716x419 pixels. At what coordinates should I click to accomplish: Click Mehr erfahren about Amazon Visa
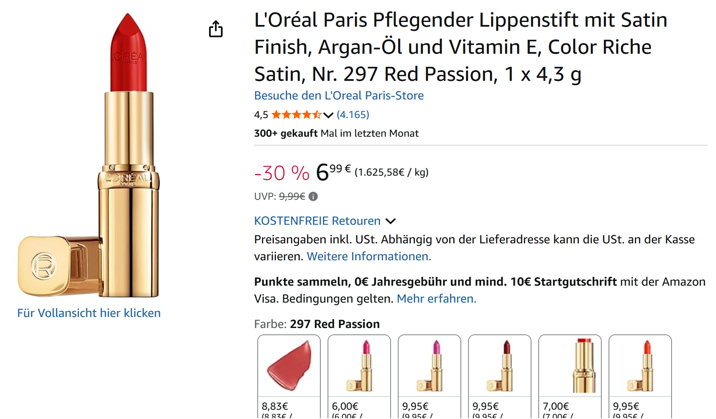tap(436, 299)
